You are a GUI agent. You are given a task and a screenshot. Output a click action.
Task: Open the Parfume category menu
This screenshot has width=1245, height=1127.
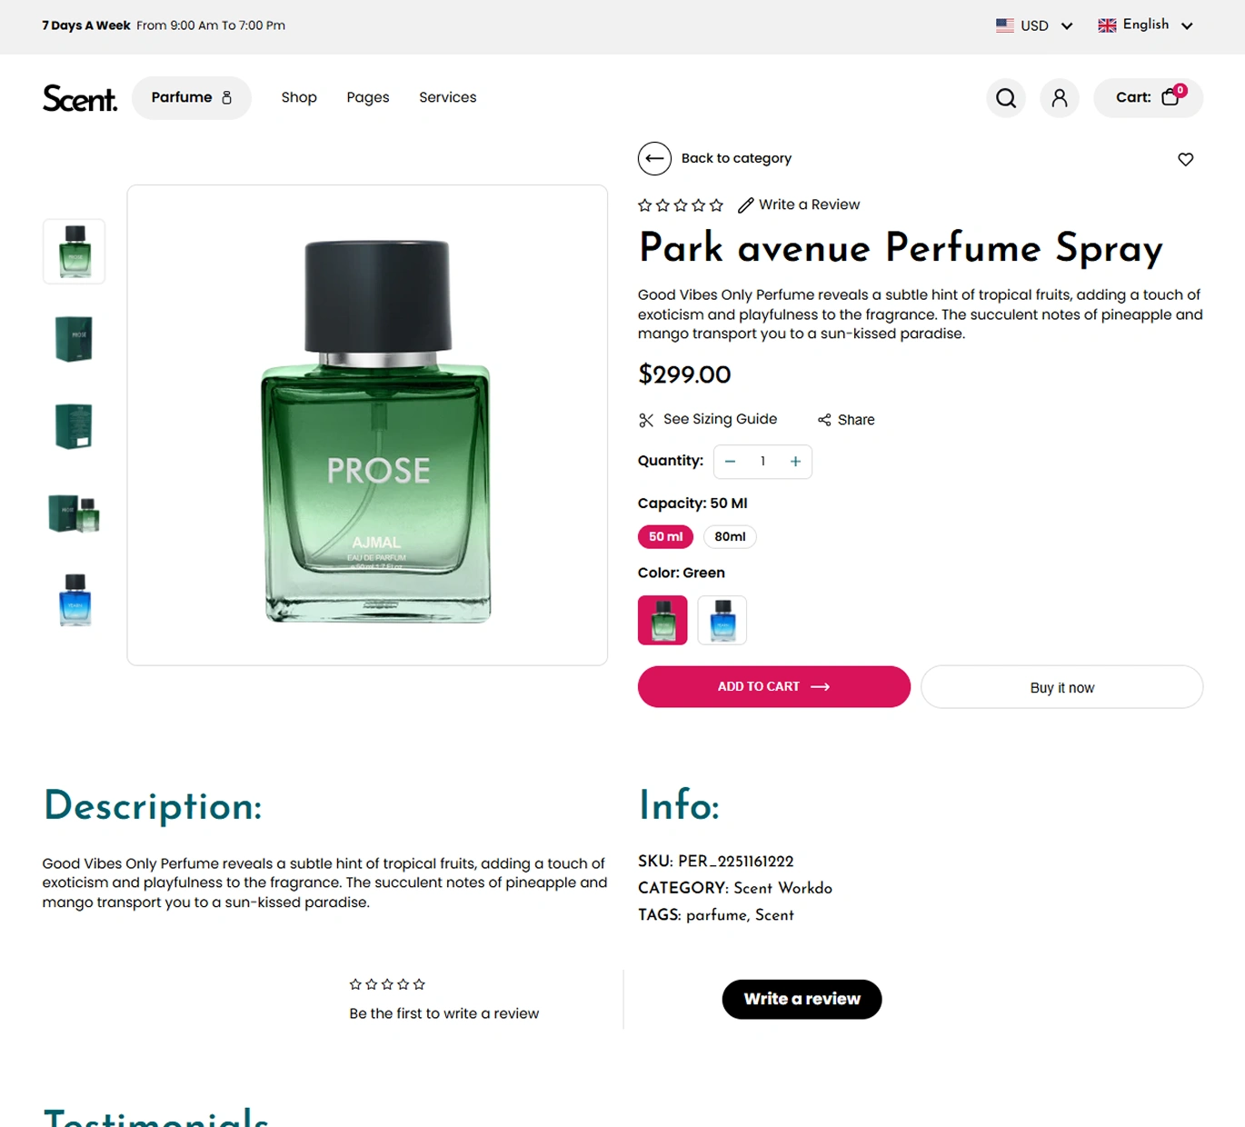(191, 97)
